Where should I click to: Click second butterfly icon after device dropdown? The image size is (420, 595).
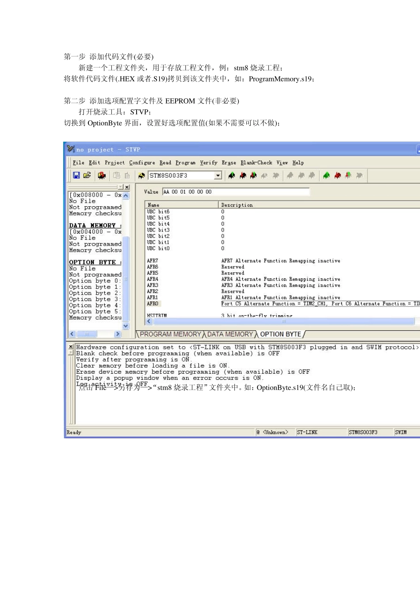point(243,175)
